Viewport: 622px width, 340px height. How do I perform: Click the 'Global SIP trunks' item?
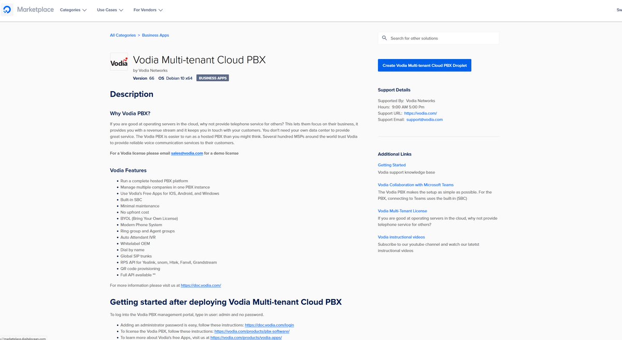coord(137,256)
